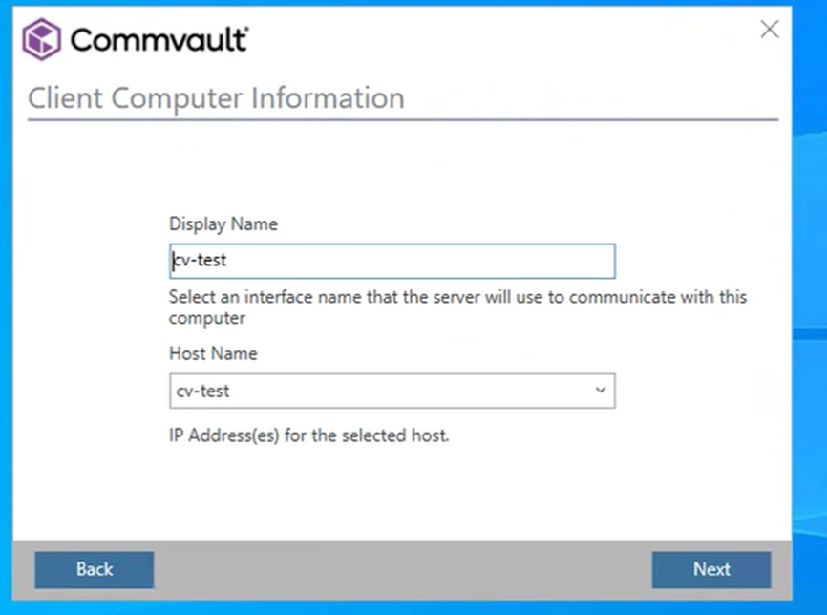
Task: Click the Client Computer Information heading
Action: 216,98
